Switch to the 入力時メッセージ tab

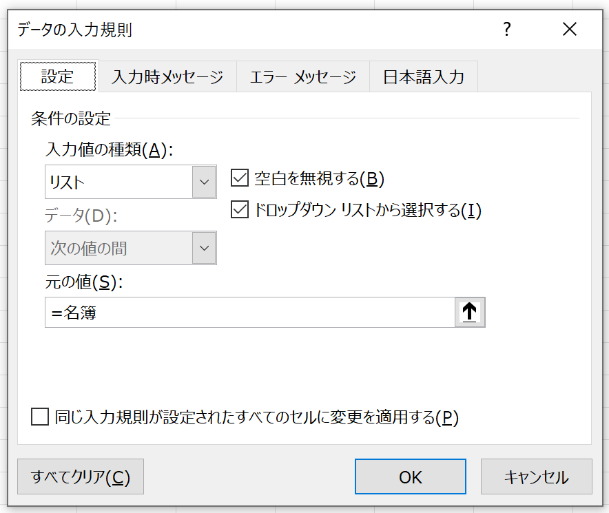tap(168, 77)
